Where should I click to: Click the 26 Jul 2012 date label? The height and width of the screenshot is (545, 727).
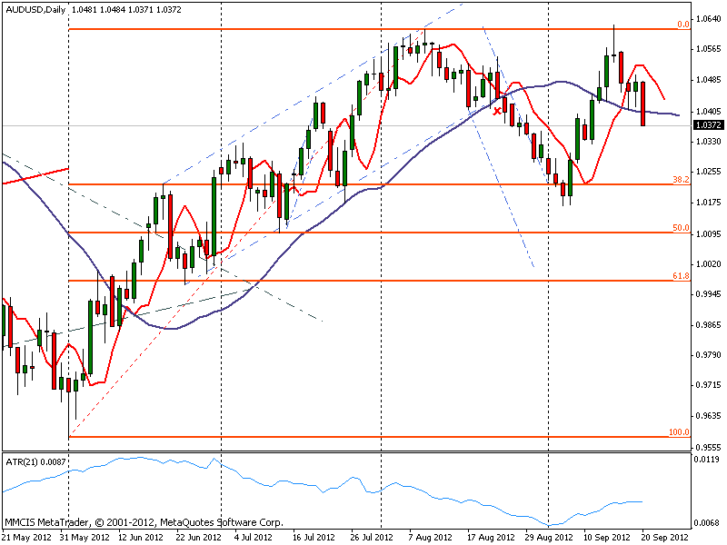click(372, 538)
